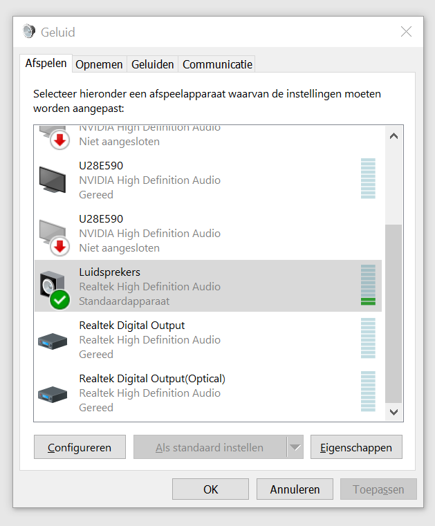Click the Luidsprekers volume level meter
The width and height of the screenshot is (435, 526).
pos(368,285)
